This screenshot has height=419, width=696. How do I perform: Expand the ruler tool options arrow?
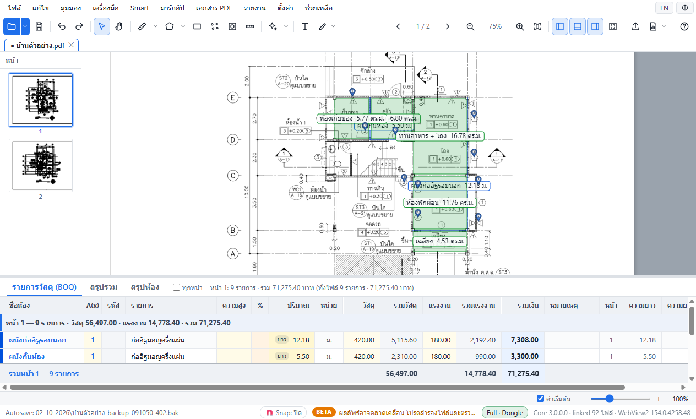(x=155, y=26)
